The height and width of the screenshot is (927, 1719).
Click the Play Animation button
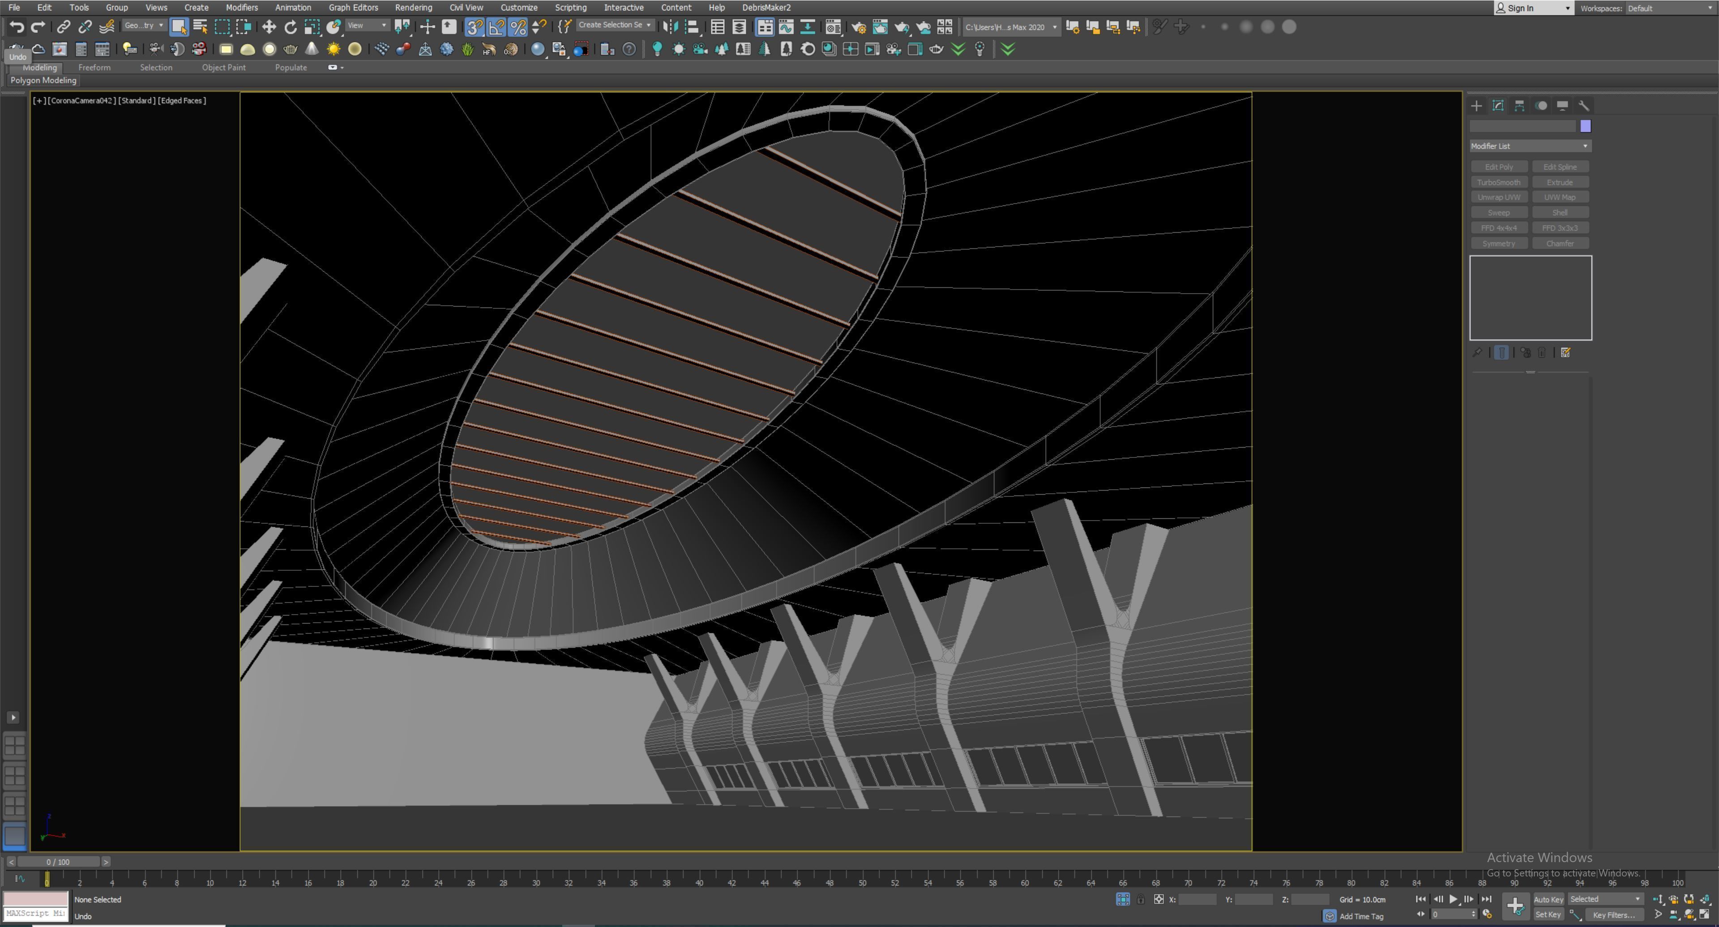click(1453, 899)
